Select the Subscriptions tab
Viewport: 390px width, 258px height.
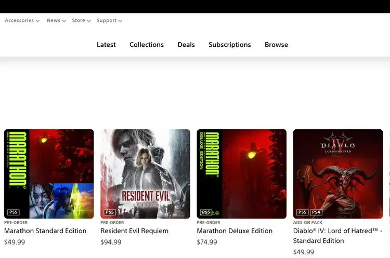(229, 45)
